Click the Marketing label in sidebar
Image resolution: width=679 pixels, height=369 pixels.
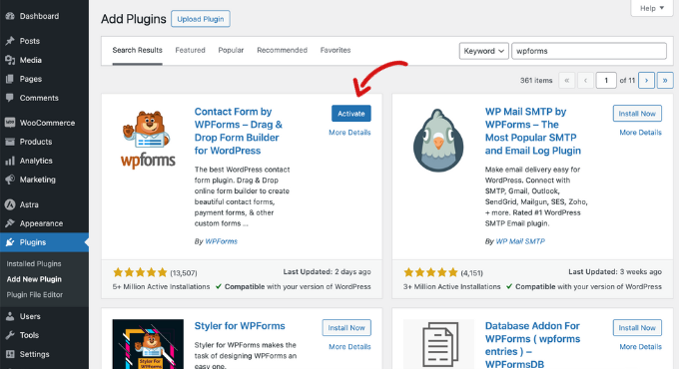pyautogui.click(x=37, y=180)
